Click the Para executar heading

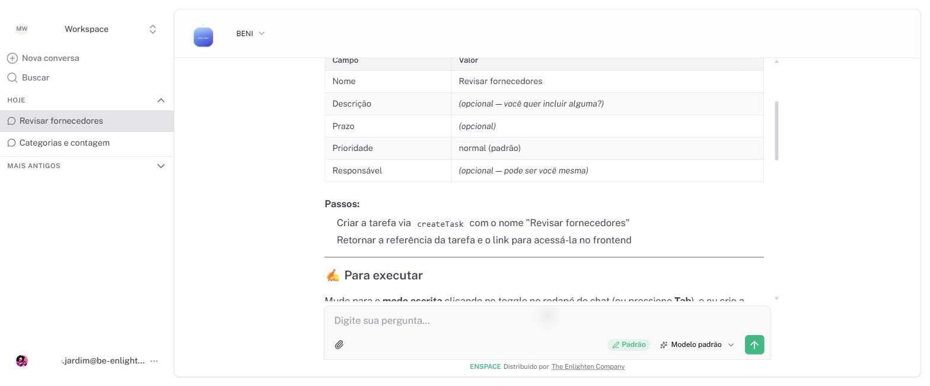374,275
